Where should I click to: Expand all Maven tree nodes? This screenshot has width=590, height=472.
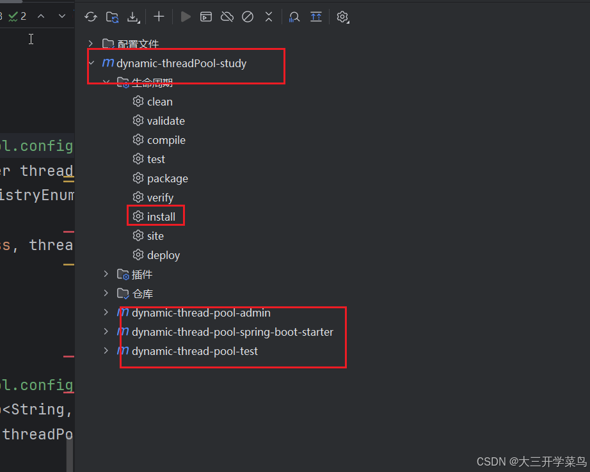tap(315, 17)
